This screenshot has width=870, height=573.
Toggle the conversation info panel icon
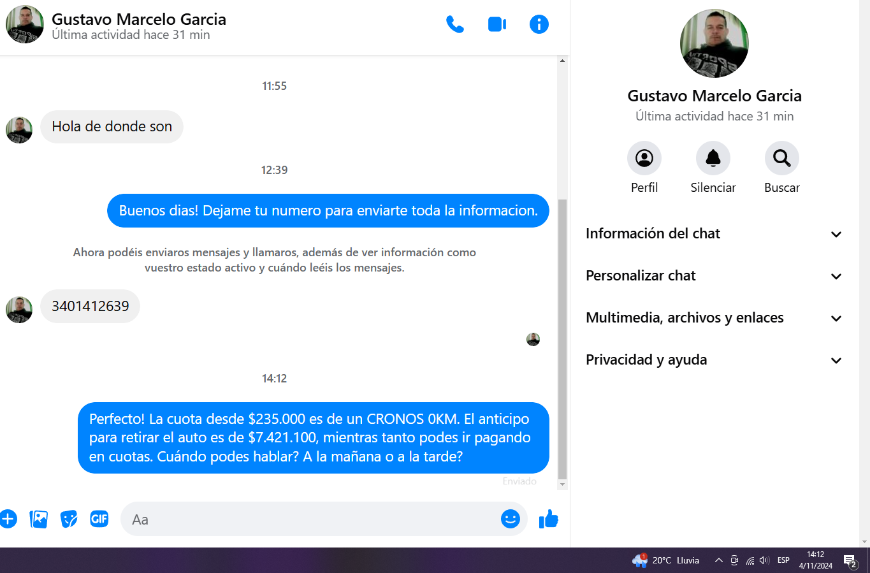(539, 24)
